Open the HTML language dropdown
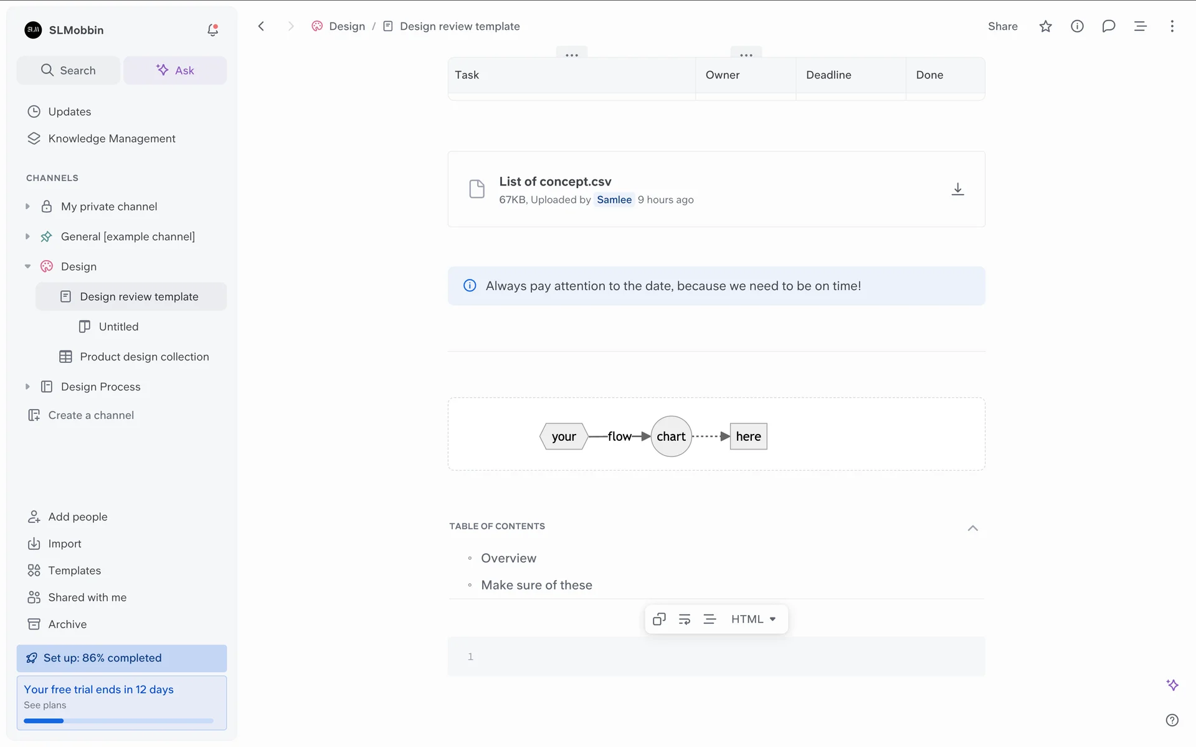1196x747 pixels. pos(753,619)
